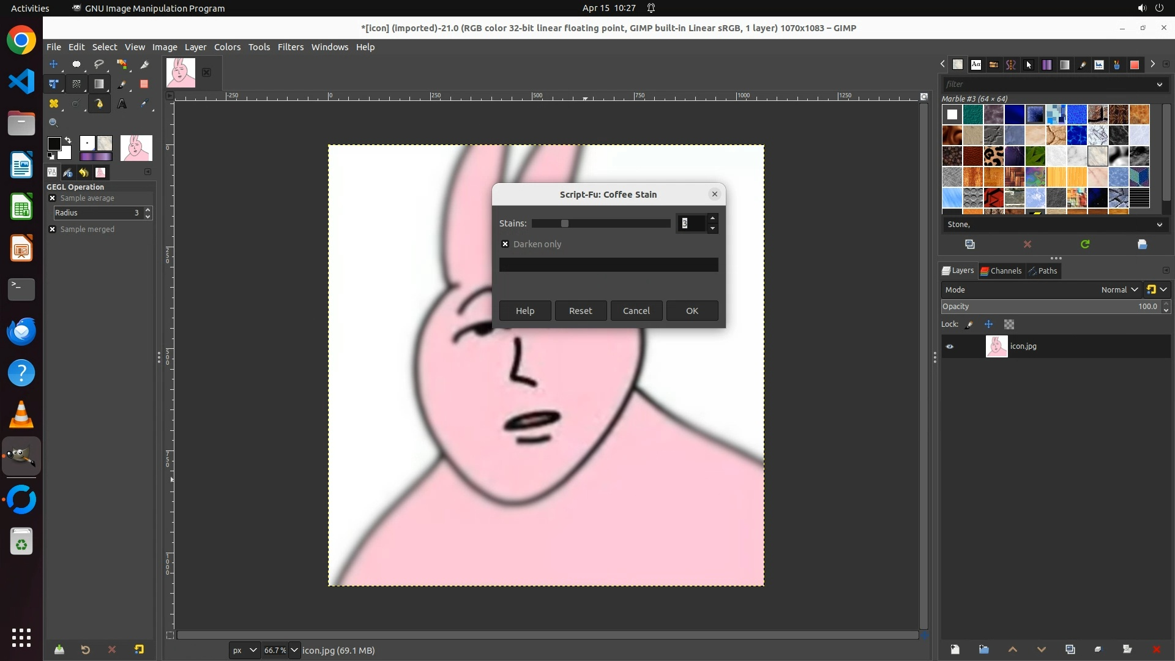The height and width of the screenshot is (661, 1175).
Task: Select the Move tool in toolbox
Action: tap(54, 64)
